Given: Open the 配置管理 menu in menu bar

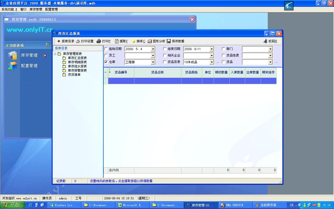Looking at the screenshot, I should click(x=51, y=9).
